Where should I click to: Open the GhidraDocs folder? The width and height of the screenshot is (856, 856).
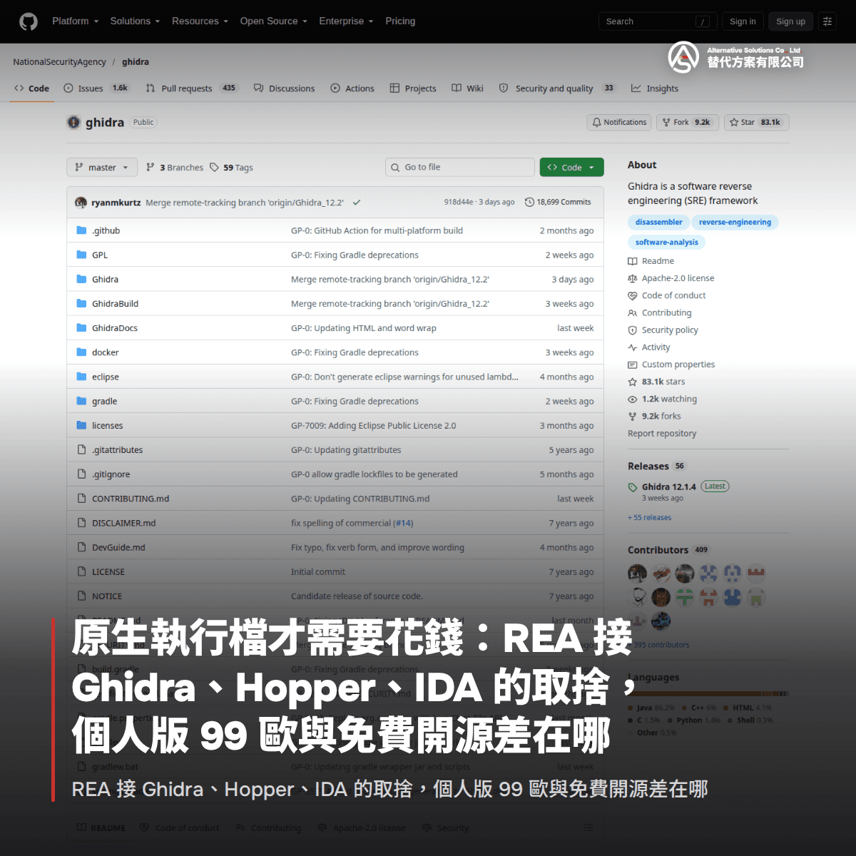tap(114, 327)
